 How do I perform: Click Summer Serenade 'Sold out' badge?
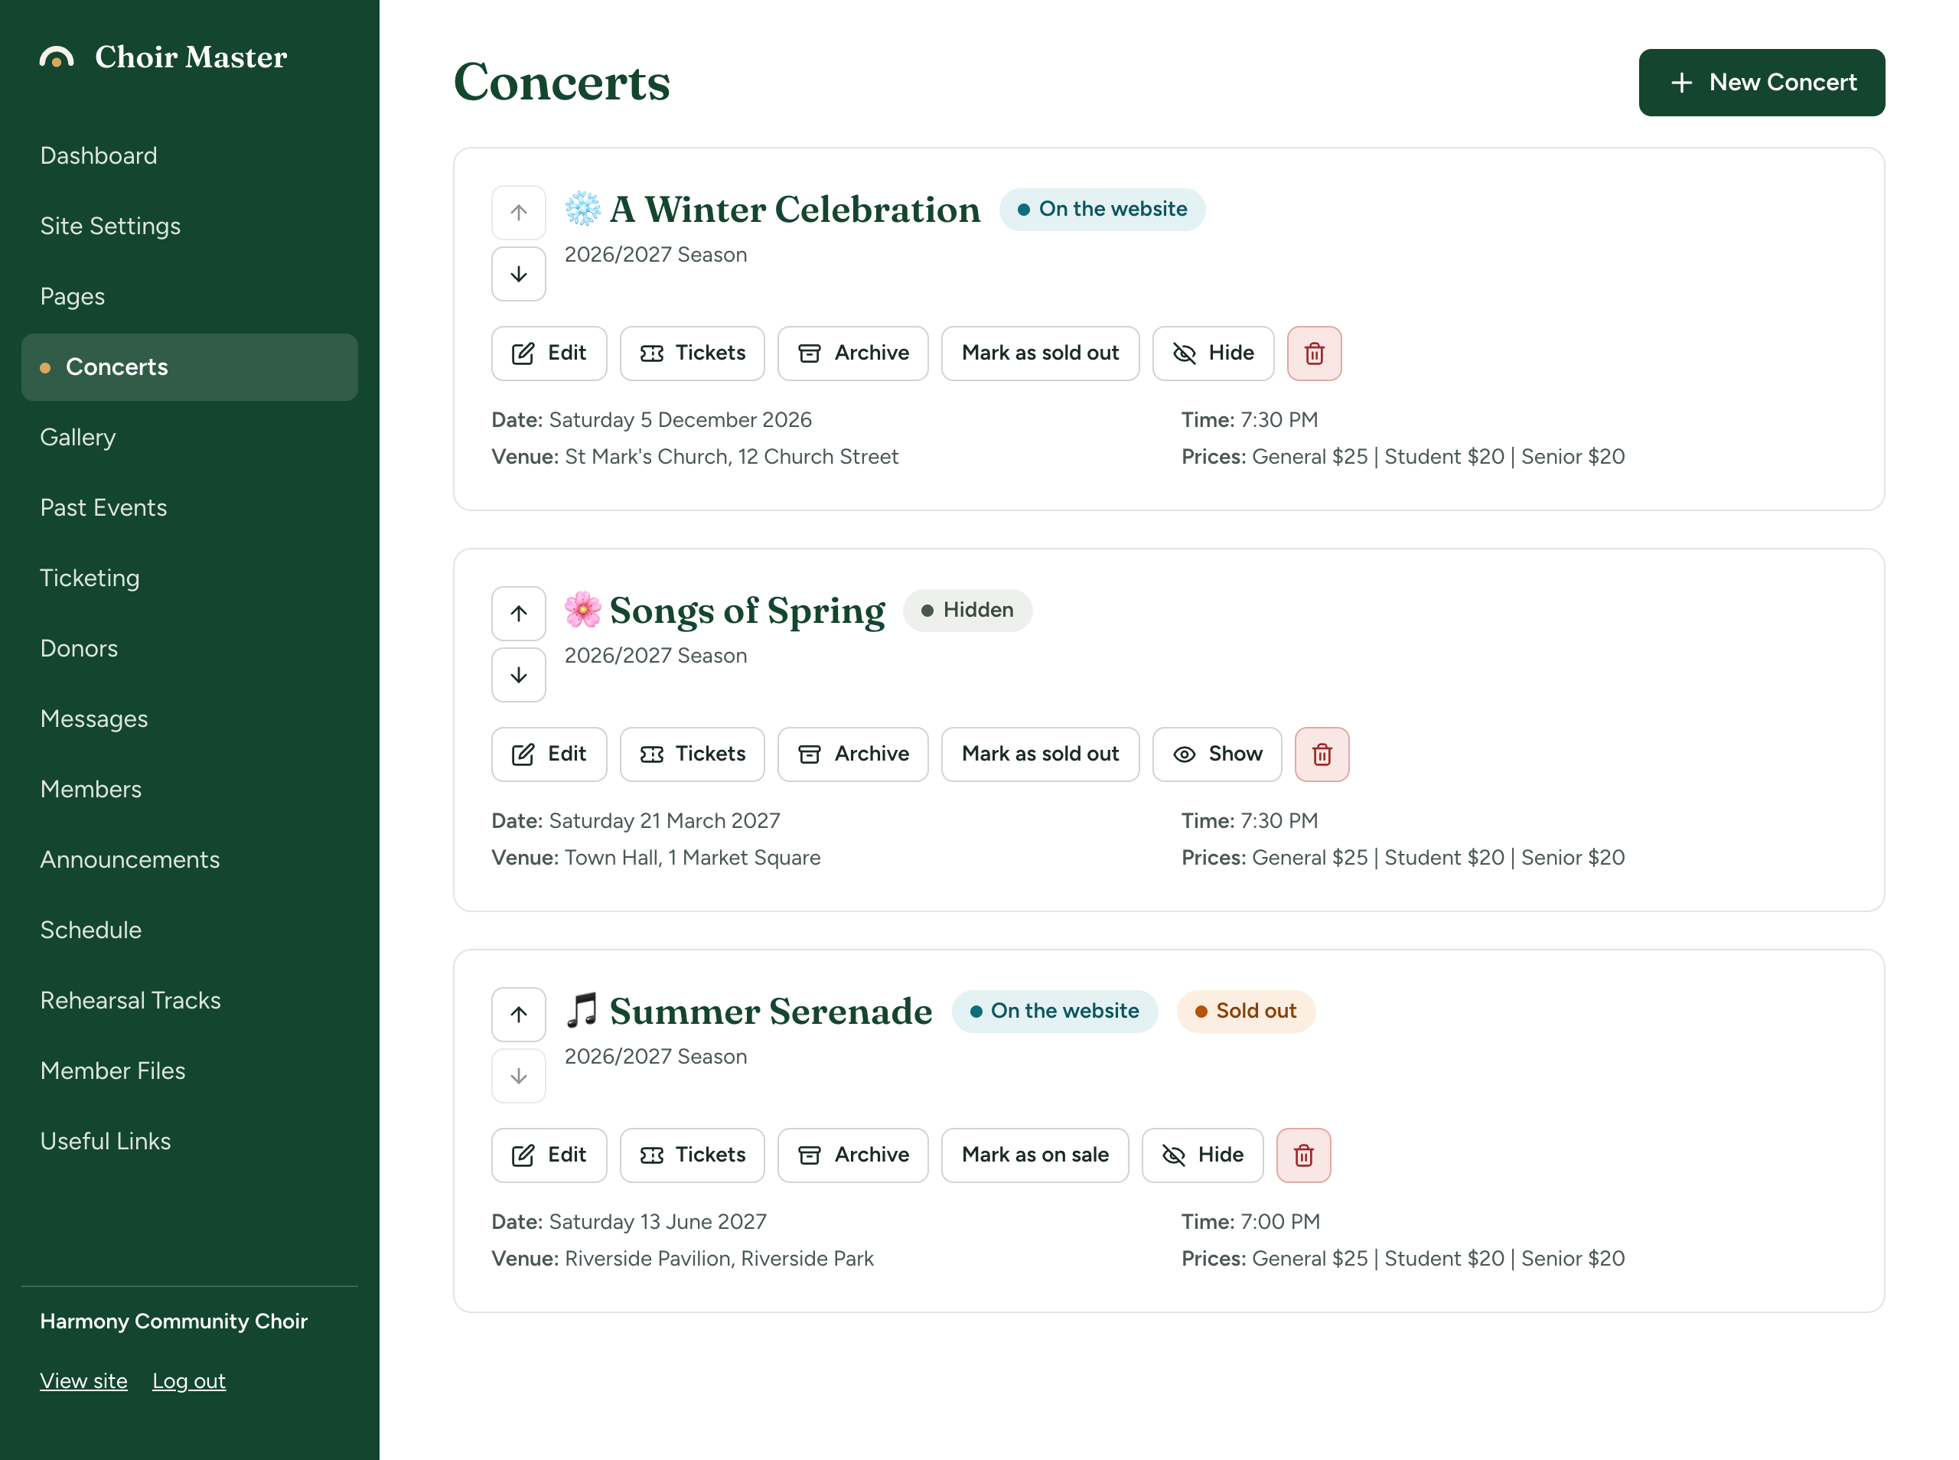coord(1245,1011)
